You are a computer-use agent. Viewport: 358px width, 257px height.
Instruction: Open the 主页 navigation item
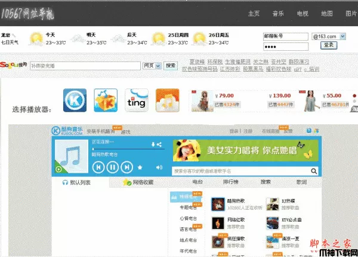click(254, 14)
